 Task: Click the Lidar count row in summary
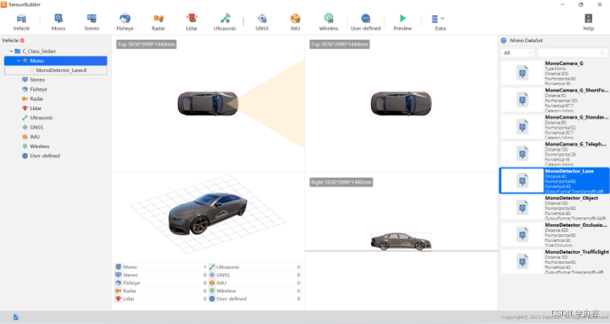point(161,299)
